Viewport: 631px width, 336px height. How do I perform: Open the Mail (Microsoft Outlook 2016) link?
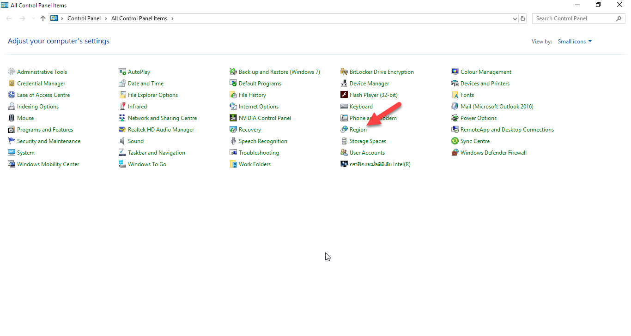[497, 106]
